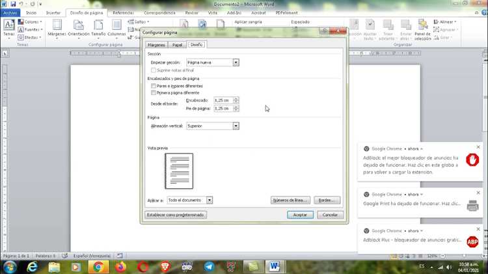Image resolution: width=488 pixels, height=274 pixels.
Task: Launch Google Chrome from the taskbar
Action: click(x=99, y=267)
